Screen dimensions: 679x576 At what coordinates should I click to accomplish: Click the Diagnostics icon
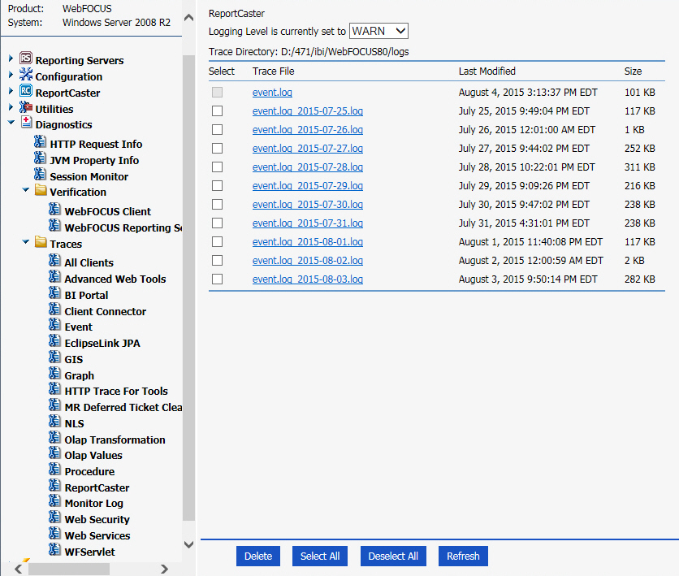(x=27, y=122)
